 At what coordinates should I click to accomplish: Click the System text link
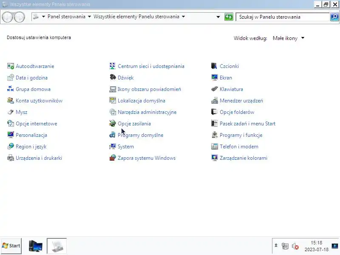pyautogui.click(x=126, y=147)
